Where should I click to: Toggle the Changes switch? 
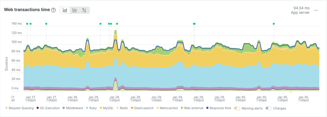tap(269, 108)
